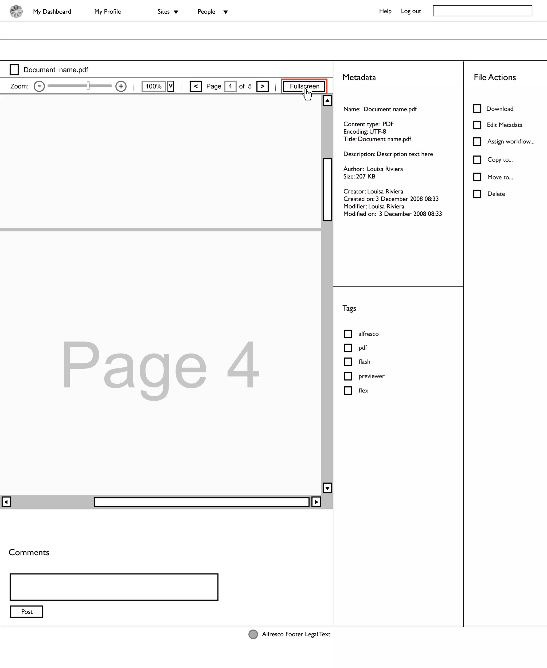The image size is (547, 668).
Task: Click the zoom slider handle
Action: pos(88,86)
